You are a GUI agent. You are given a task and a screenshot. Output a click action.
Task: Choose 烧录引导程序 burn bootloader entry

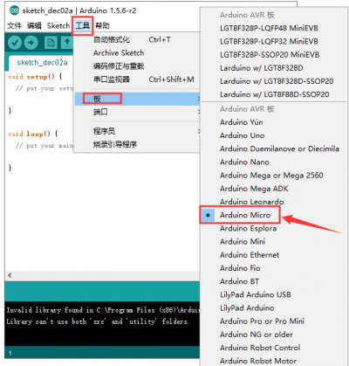pos(137,144)
